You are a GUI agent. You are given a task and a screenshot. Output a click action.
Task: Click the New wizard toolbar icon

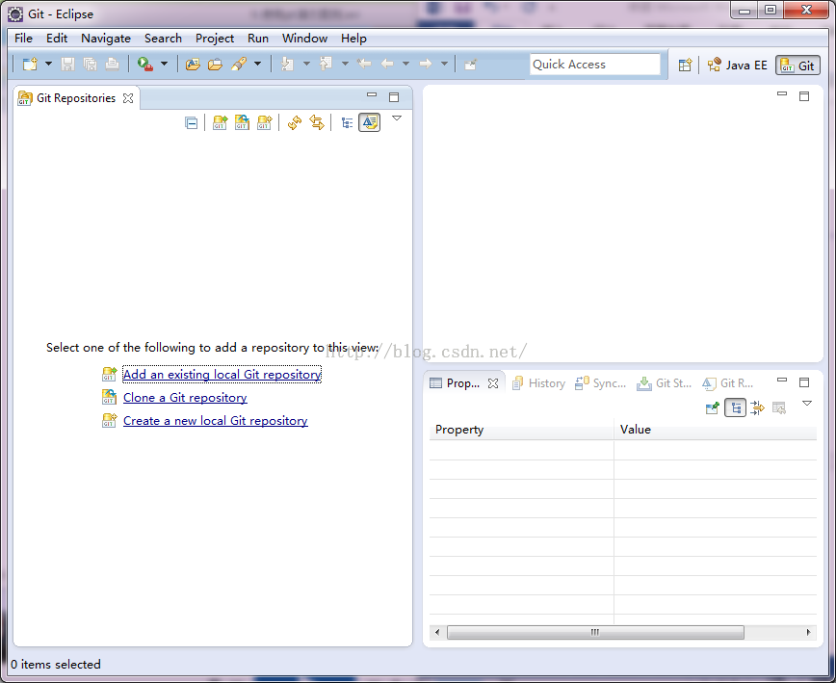click(30, 65)
